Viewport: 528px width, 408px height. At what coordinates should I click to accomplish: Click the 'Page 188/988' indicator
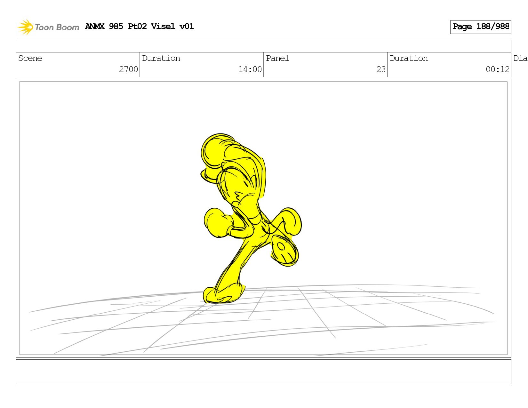point(481,27)
